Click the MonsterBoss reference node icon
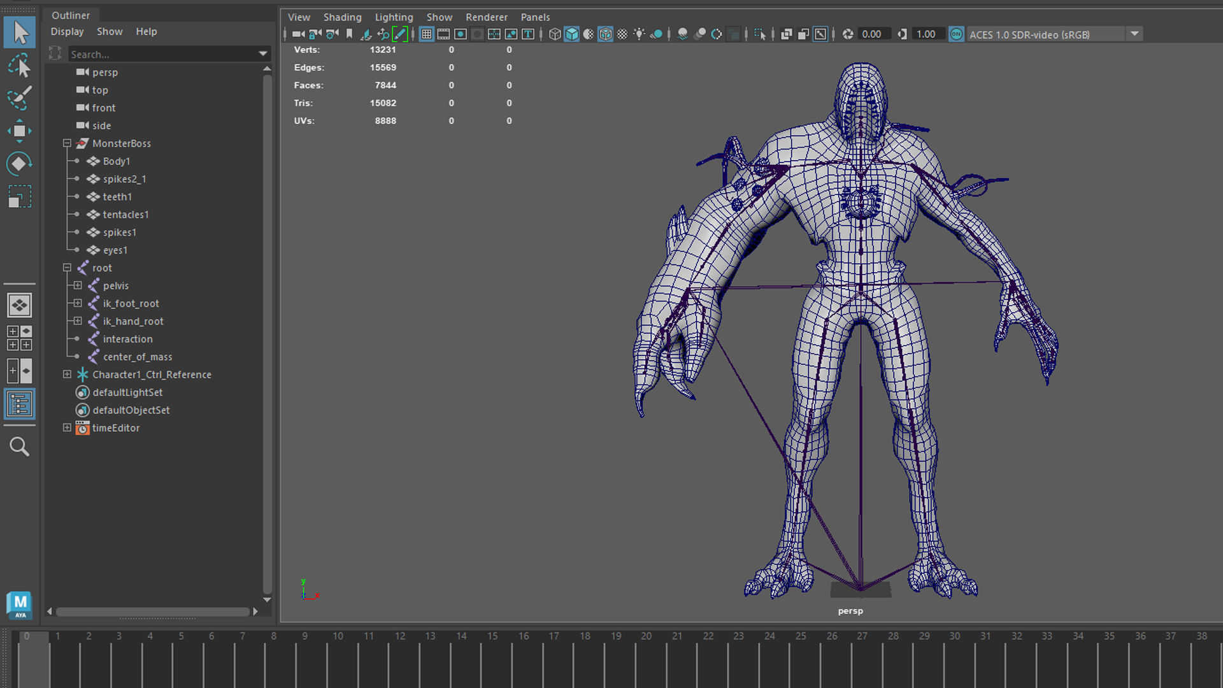 pos(82,143)
